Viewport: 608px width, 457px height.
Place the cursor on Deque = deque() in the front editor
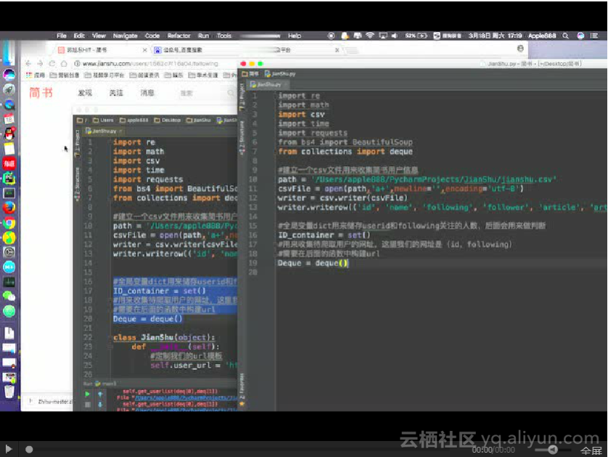tap(313, 263)
